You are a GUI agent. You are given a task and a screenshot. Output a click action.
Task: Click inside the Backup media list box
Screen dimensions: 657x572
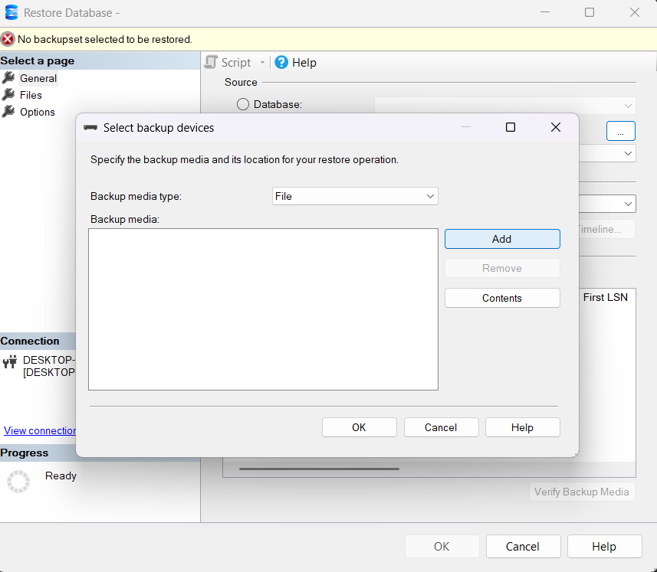[263, 309]
